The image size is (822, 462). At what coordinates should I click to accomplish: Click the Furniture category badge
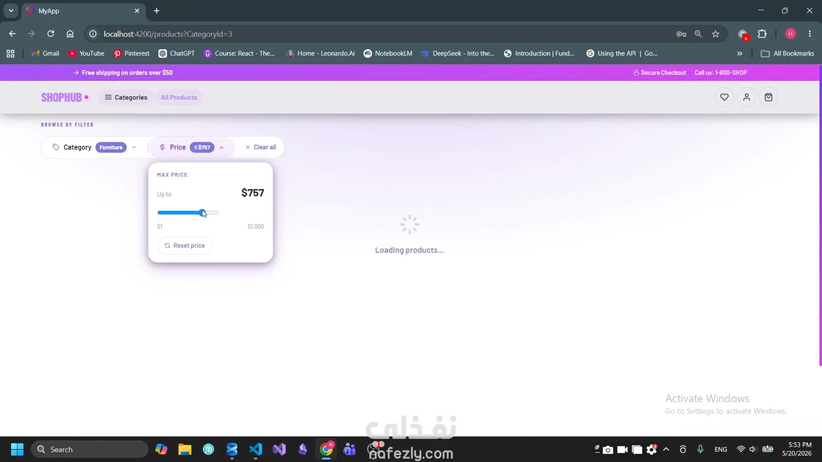click(111, 147)
